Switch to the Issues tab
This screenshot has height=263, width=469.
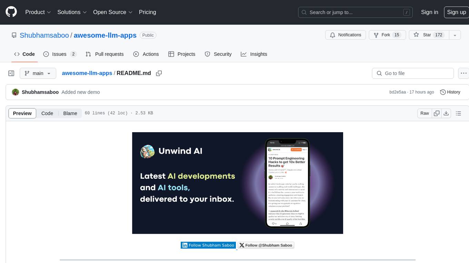pyautogui.click(x=60, y=54)
